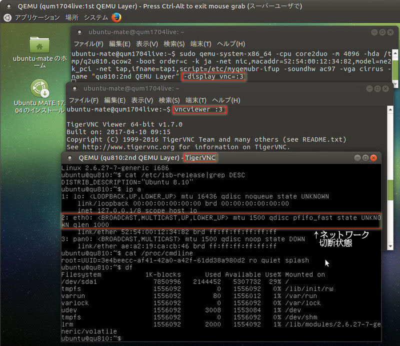The height and width of the screenshot is (346, 400).
Task: Click the top terminal's green scrollbar thumb
Action: (395, 69)
